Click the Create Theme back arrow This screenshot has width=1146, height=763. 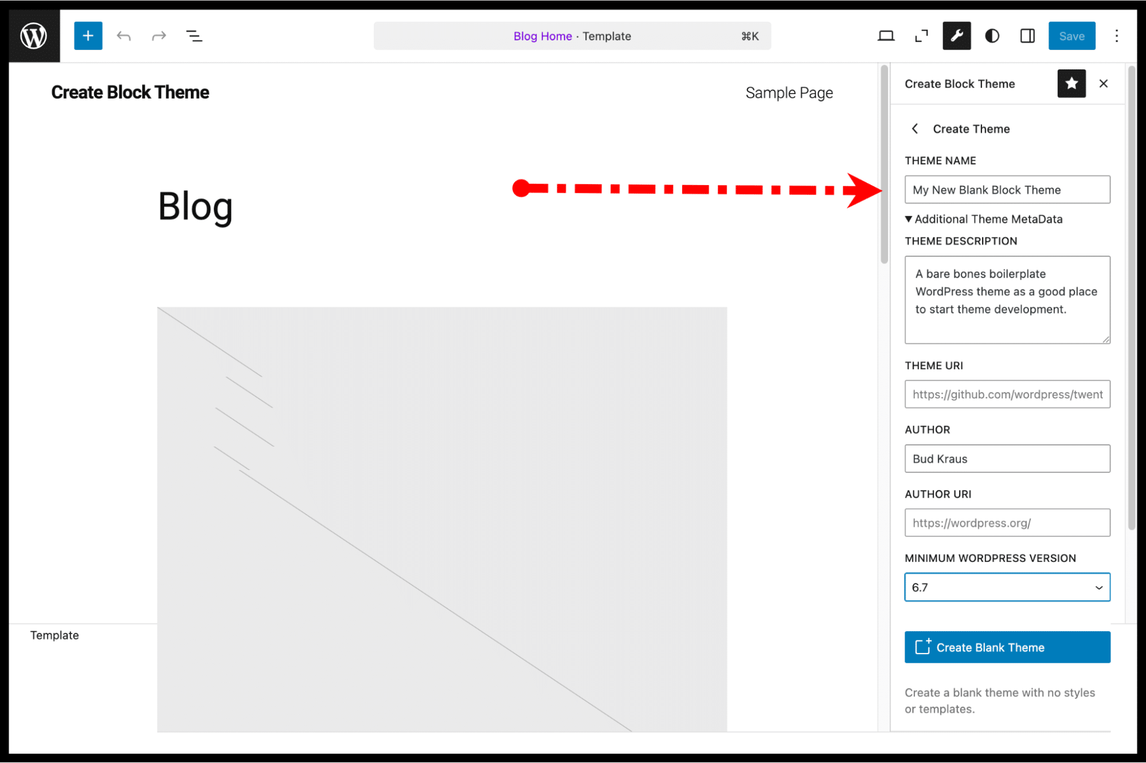[916, 128]
